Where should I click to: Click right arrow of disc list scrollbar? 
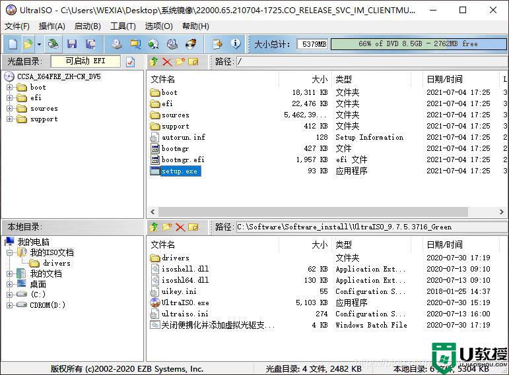point(502,212)
